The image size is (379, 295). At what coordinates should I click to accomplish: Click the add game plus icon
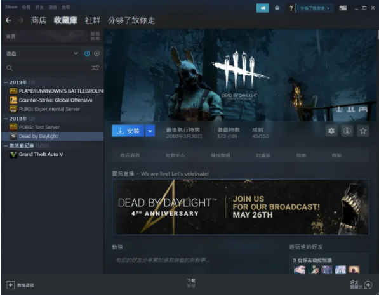coord(10,285)
